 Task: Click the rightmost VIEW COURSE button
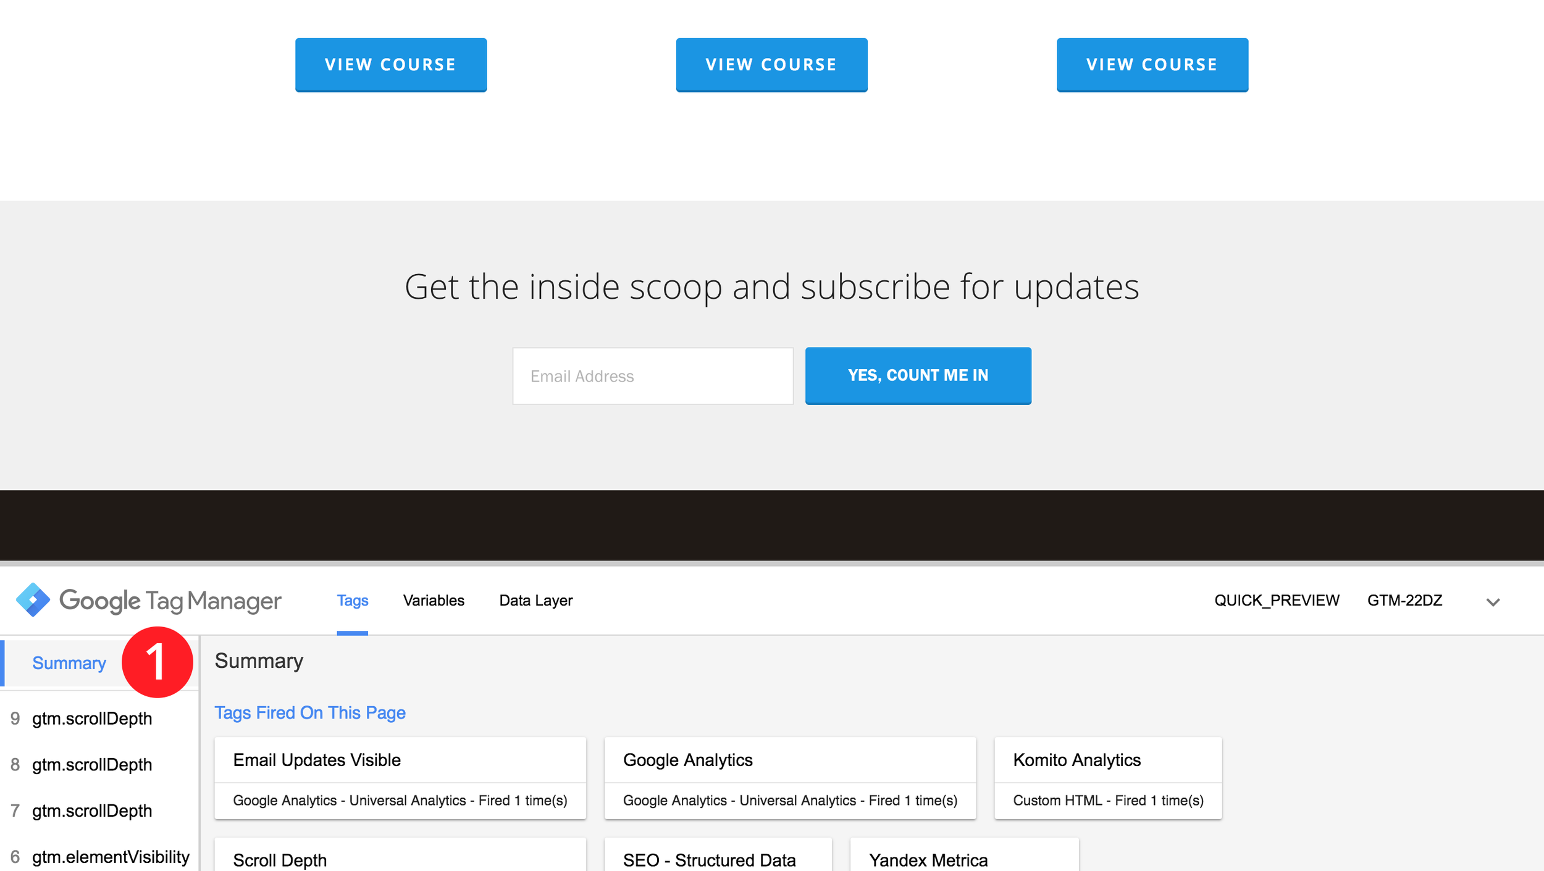coord(1152,65)
